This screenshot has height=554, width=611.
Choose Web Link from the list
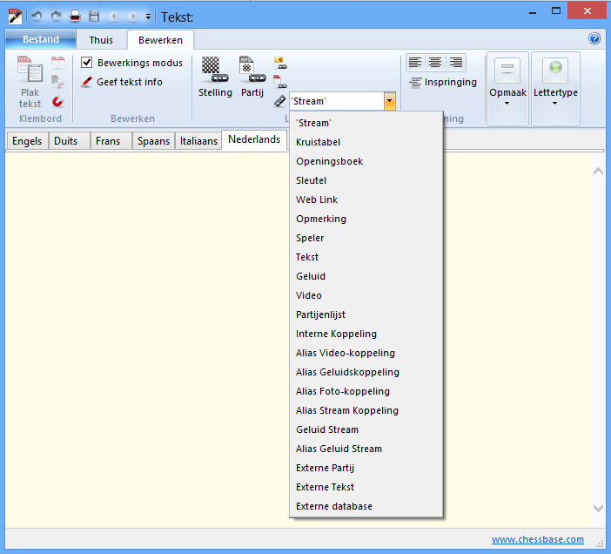pyautogui.click(x=366, y=199)
